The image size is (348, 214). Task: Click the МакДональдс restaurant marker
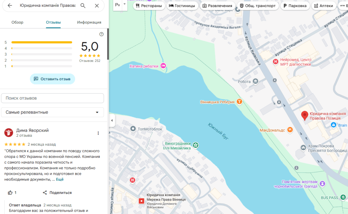(290, 130)
